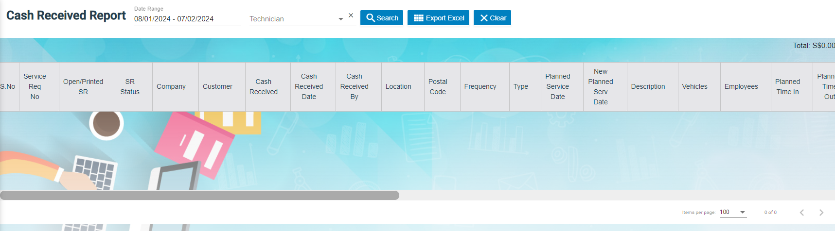Clear Technician selection with the X icon

(x=351, y=16)
